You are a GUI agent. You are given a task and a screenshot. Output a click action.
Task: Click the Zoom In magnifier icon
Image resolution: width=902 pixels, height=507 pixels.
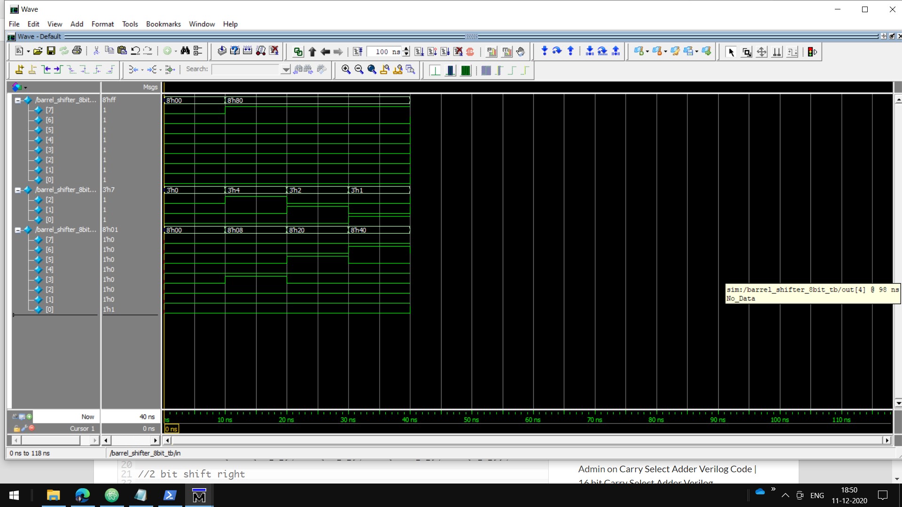click(x=346, y=69)
